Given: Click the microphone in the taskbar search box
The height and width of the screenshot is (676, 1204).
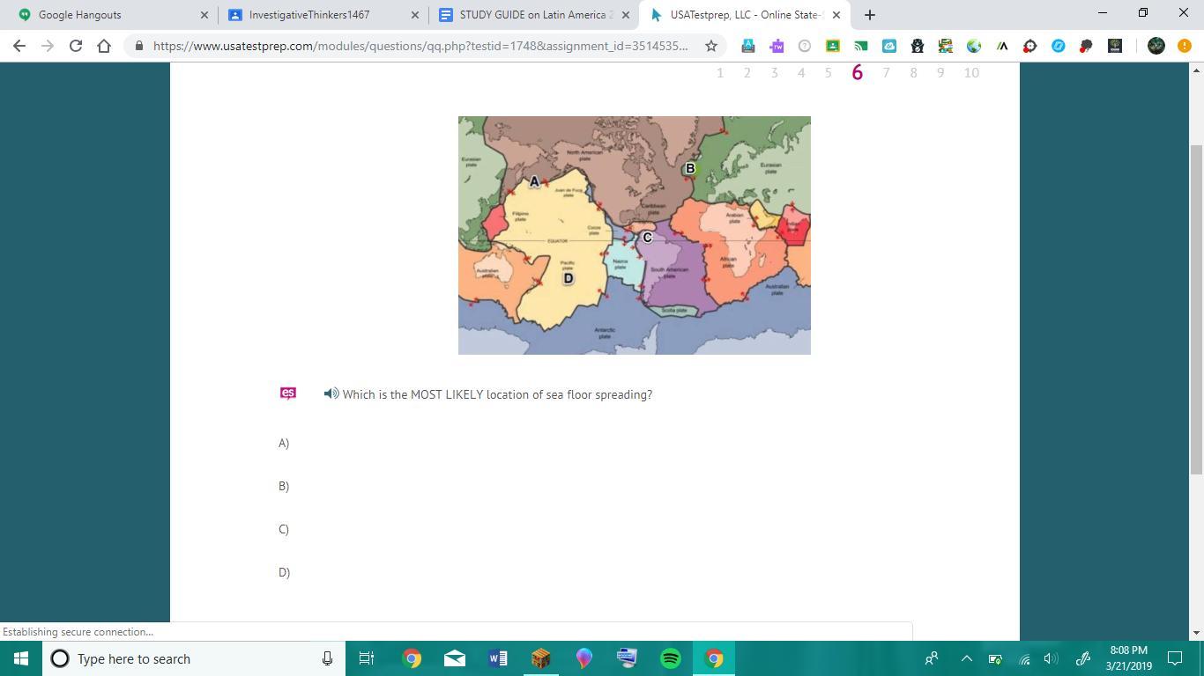Looking at the screenshot, I should (327, 658).
